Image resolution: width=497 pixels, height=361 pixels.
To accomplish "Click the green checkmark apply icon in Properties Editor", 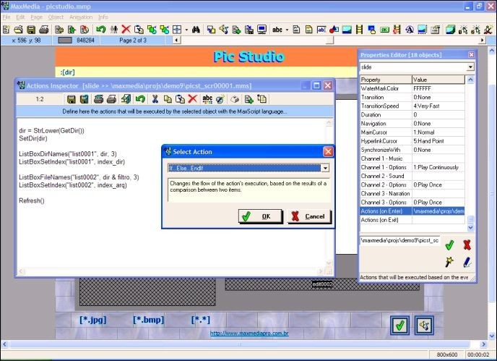I will 449,245.
